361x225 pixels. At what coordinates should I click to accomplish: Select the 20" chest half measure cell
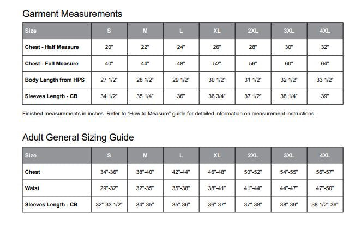click(109, 47)
